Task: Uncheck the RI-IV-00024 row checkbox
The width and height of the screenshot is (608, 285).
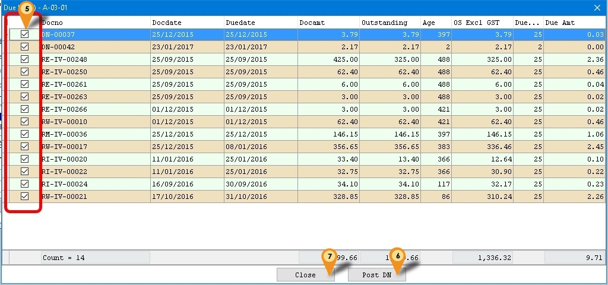Action: click(25, 184)
